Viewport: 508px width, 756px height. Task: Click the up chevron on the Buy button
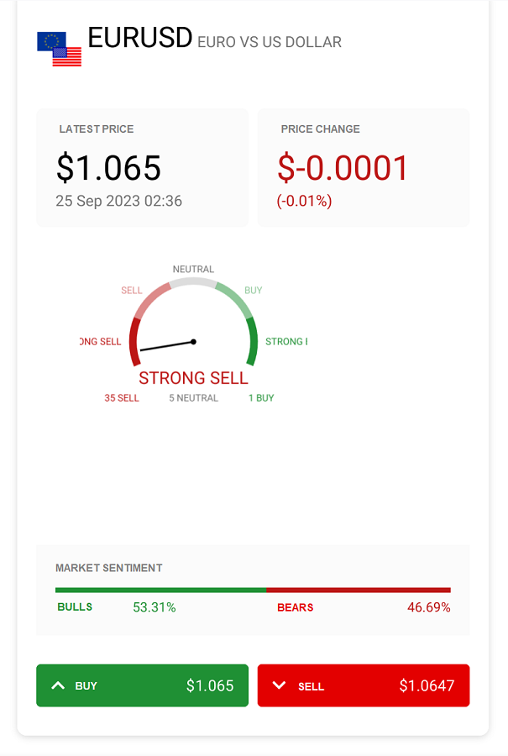58,685
